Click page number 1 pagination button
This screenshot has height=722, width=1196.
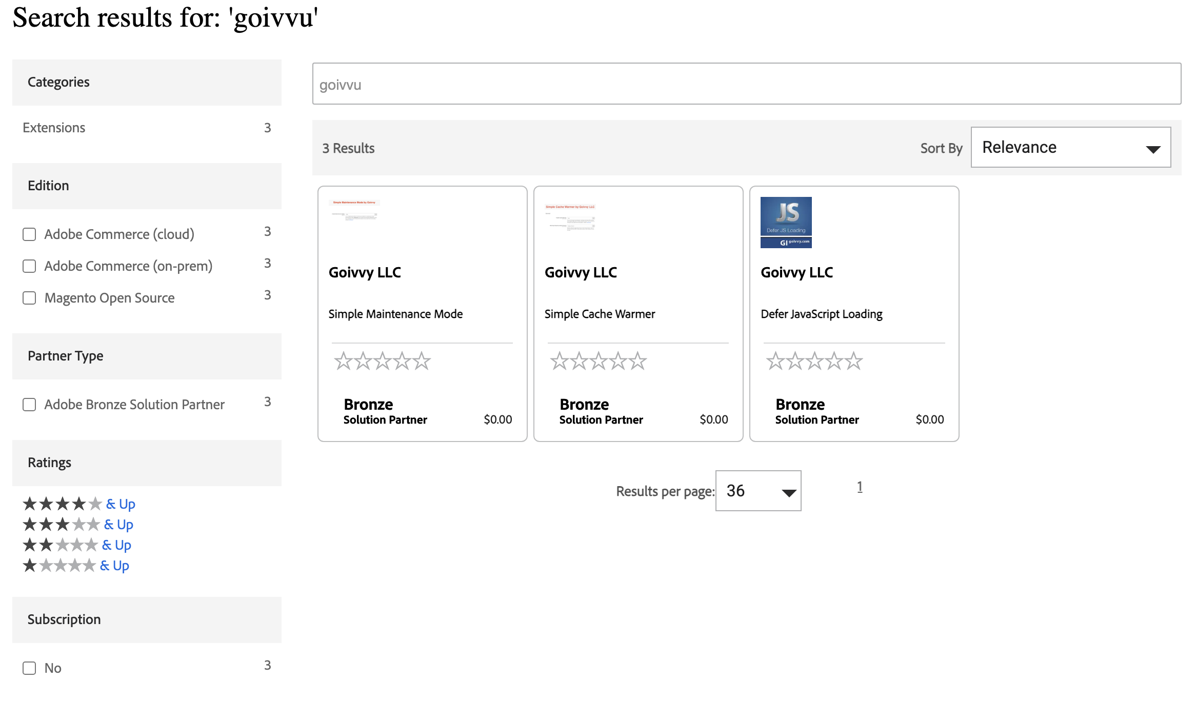click(x=860, y=487)
